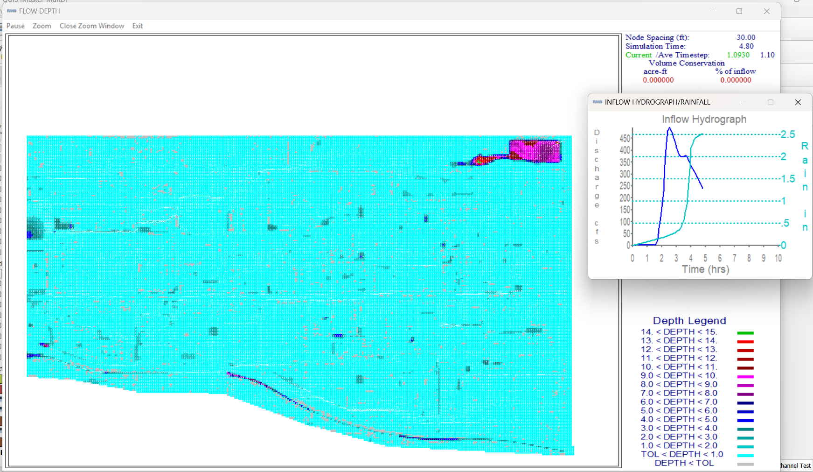This screenshot has height=472, width=813.
Task: Click the Pause menu item
Action: tap(15, 26)
